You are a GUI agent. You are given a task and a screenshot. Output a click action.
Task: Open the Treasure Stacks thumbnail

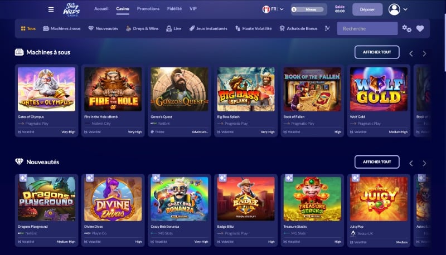pos(312,199)
